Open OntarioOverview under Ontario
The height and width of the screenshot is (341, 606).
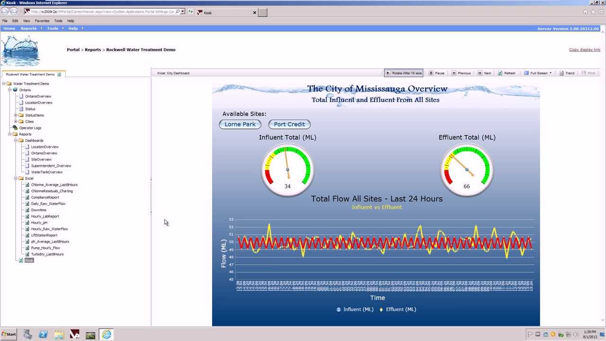point(38,96)
